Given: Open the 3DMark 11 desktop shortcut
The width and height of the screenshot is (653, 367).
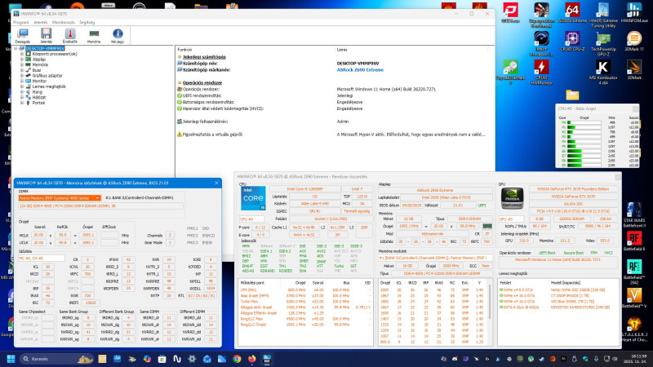Looking at the screenshot, I should [634, 42].
